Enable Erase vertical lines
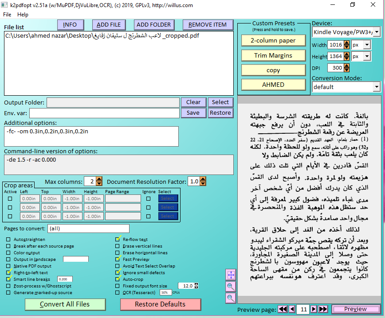Screen dimensions: 385x318 pos(118,246)
